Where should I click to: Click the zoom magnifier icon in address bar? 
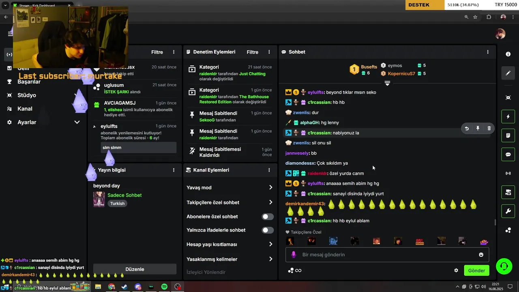point(466,17)
